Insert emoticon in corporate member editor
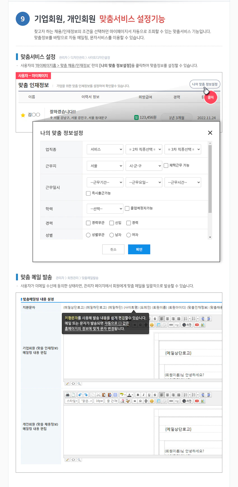 [151, 325]
